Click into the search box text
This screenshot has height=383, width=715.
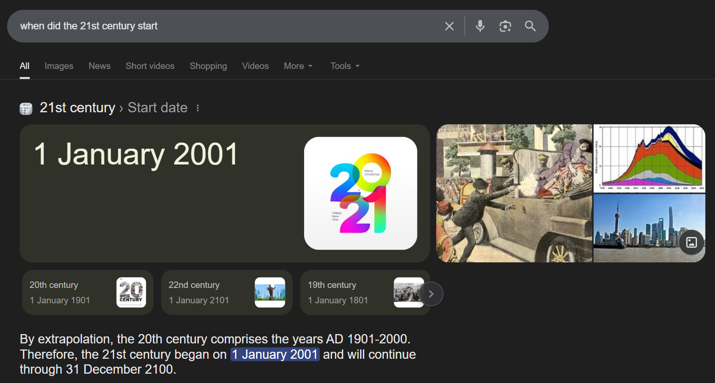pyautogui.click(x=89, y=26)
